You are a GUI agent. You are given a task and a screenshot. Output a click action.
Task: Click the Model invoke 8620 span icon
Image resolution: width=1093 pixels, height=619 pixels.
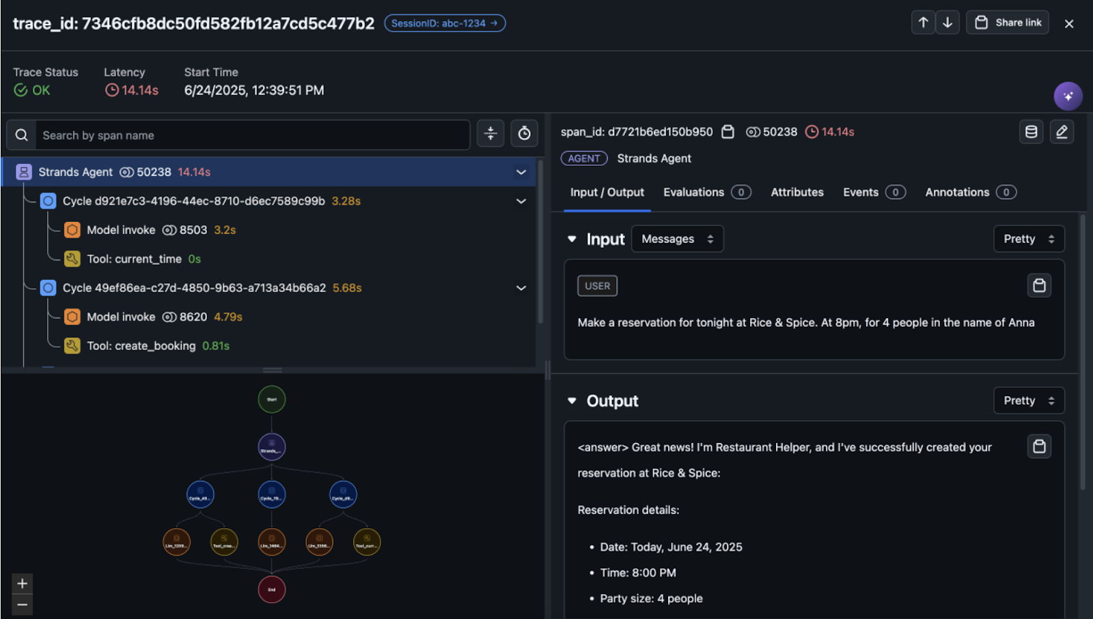coord(72,317)
